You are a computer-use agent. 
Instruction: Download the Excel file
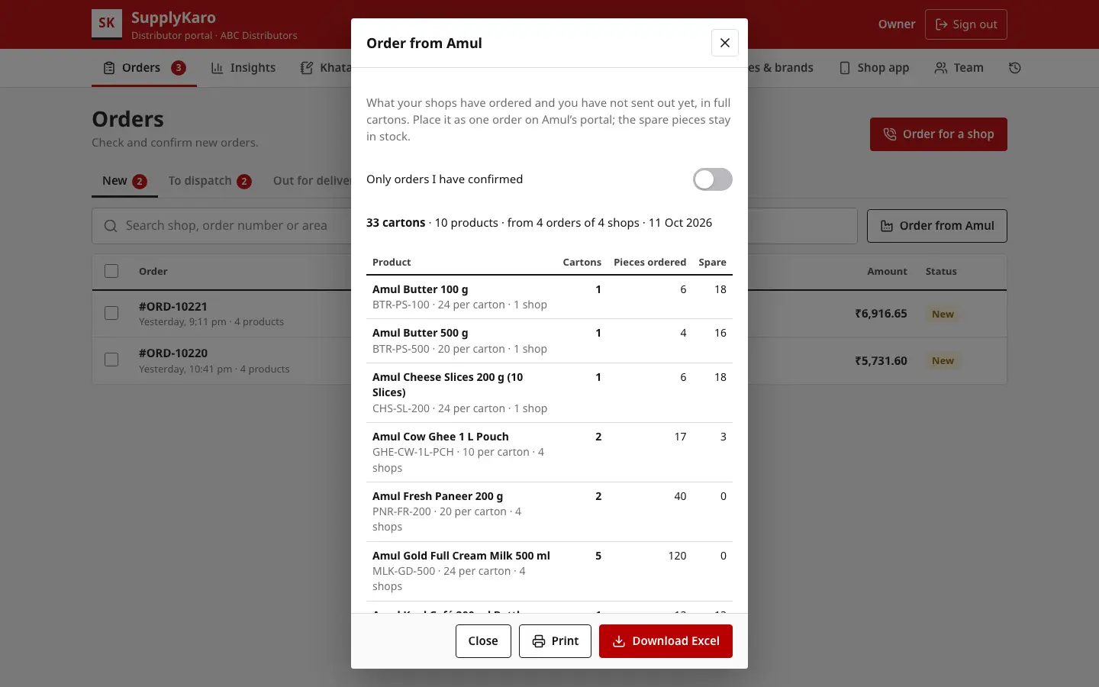[666, 641]
